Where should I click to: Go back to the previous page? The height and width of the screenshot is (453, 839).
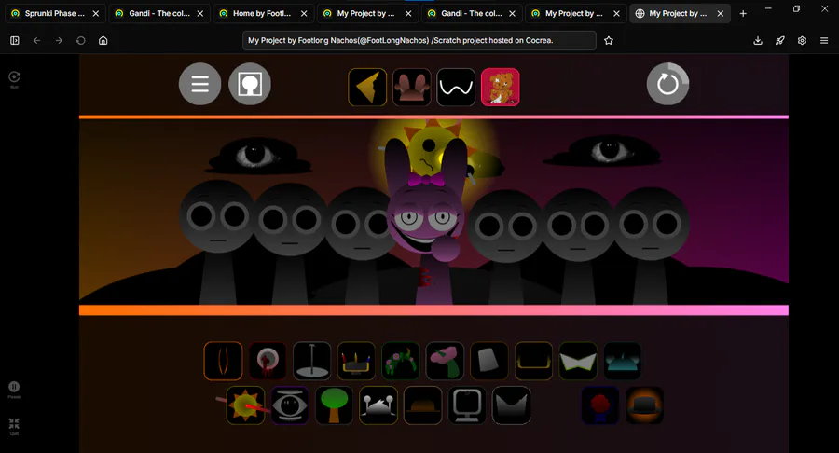pos(36,40)
